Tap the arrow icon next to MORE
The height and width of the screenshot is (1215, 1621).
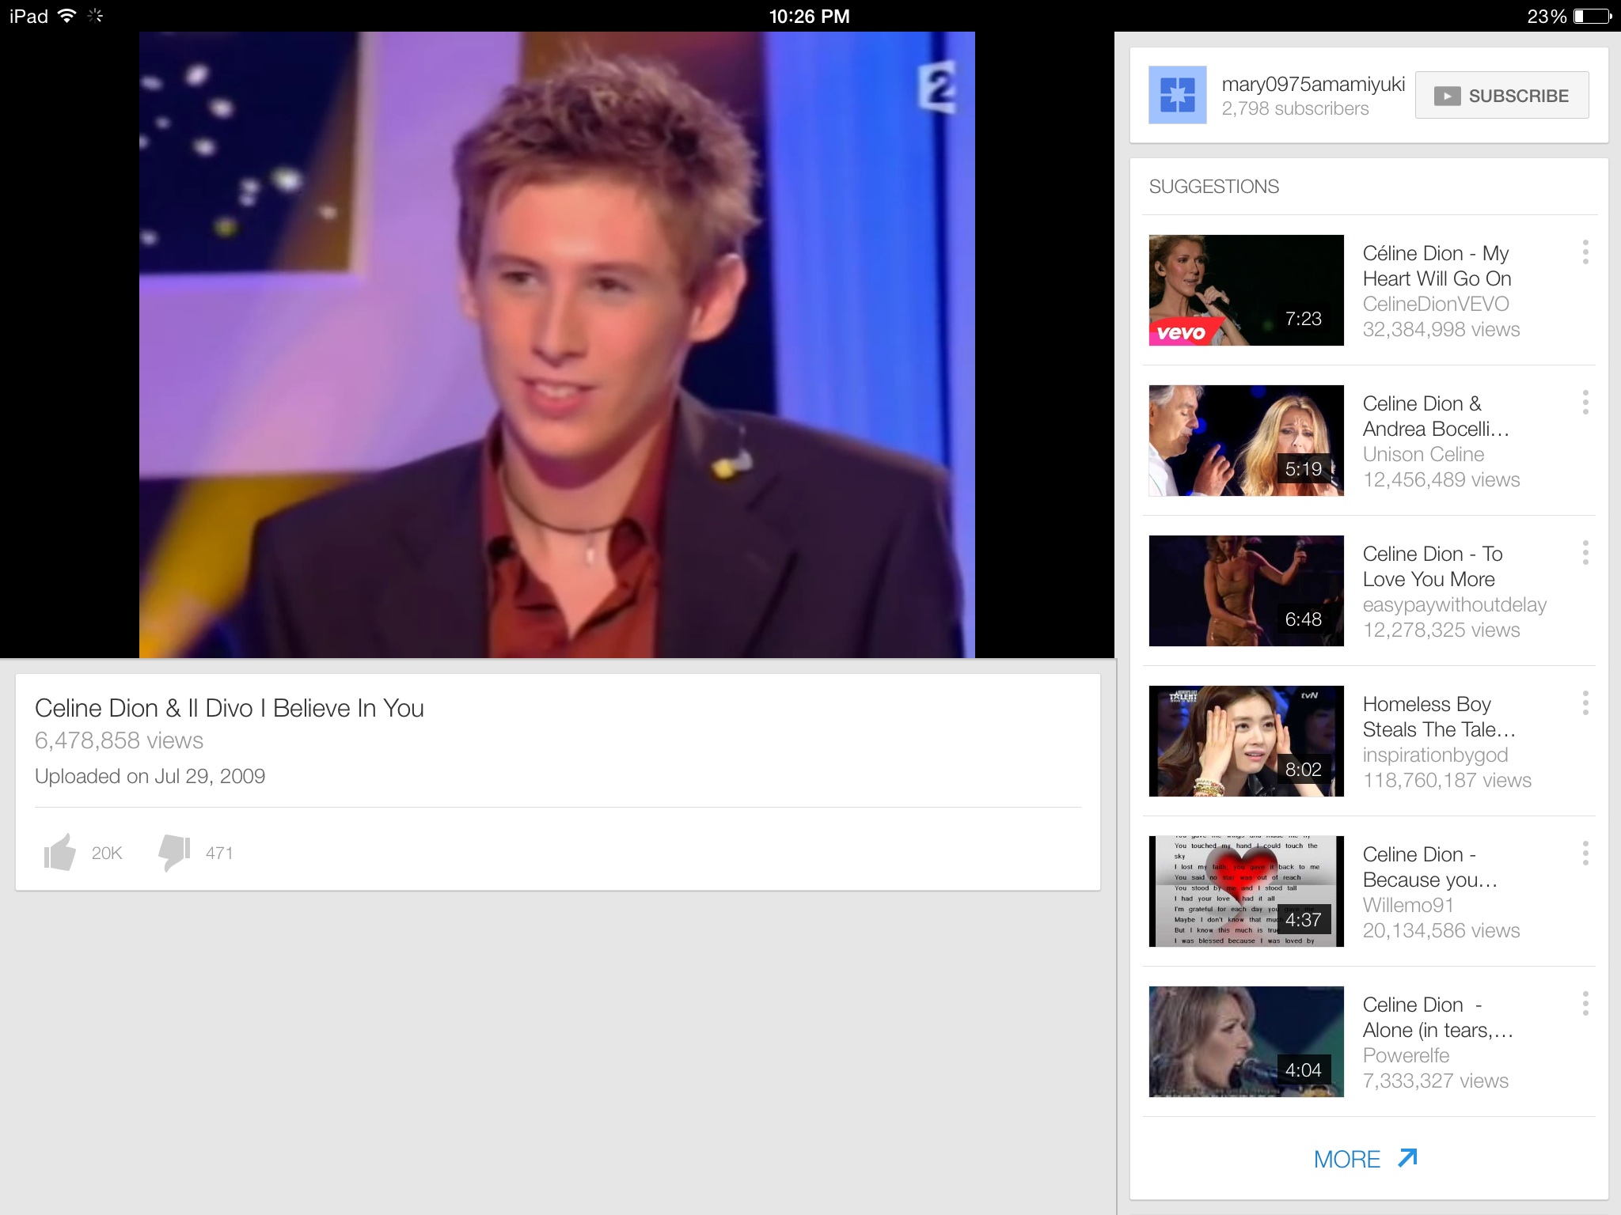coord(1407,1158)
